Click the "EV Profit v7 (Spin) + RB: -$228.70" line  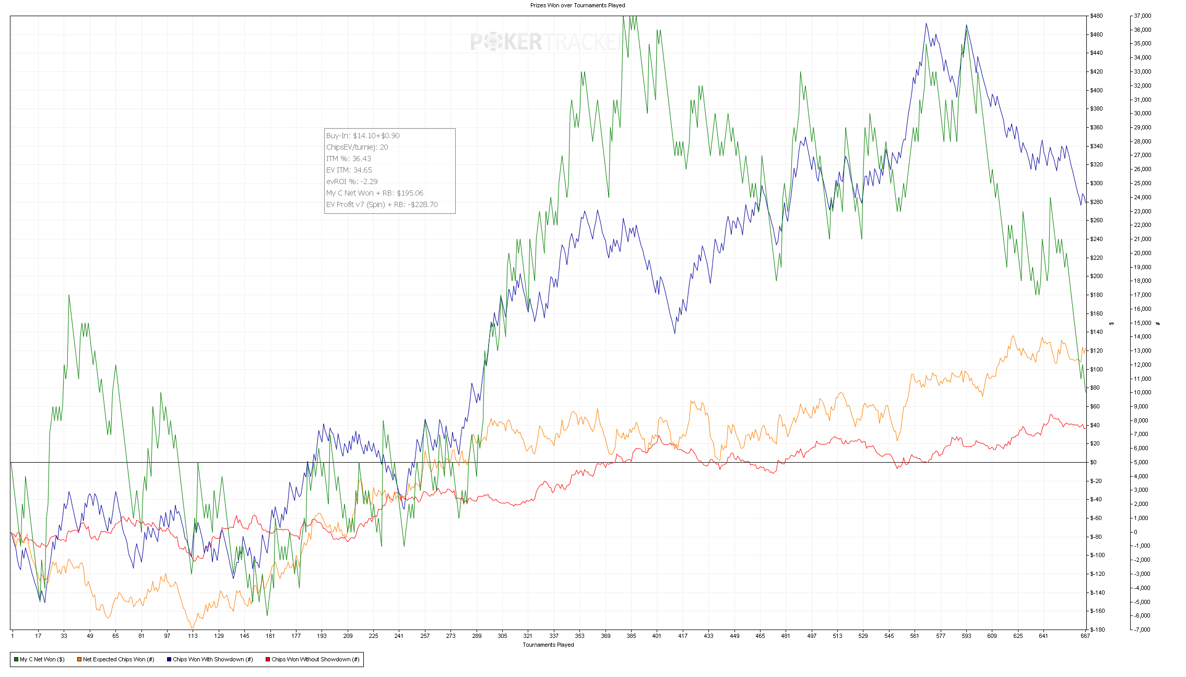tap(382, 204)
